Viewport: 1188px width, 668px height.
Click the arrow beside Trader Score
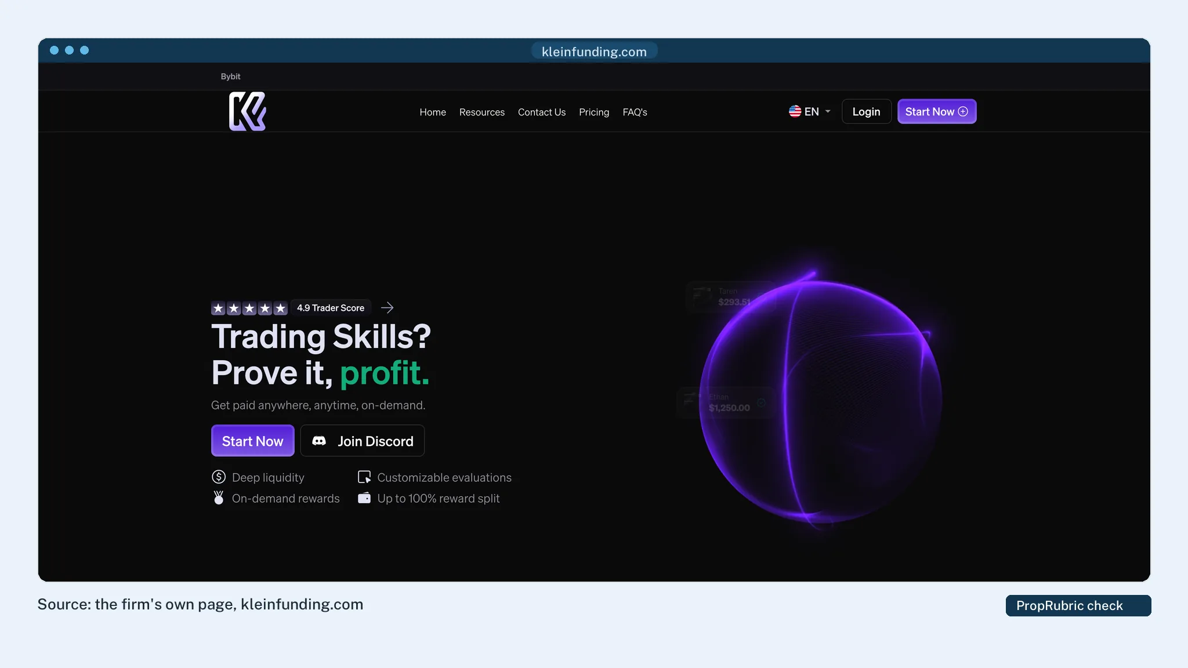pyautogui.click(x=387, y=307)
